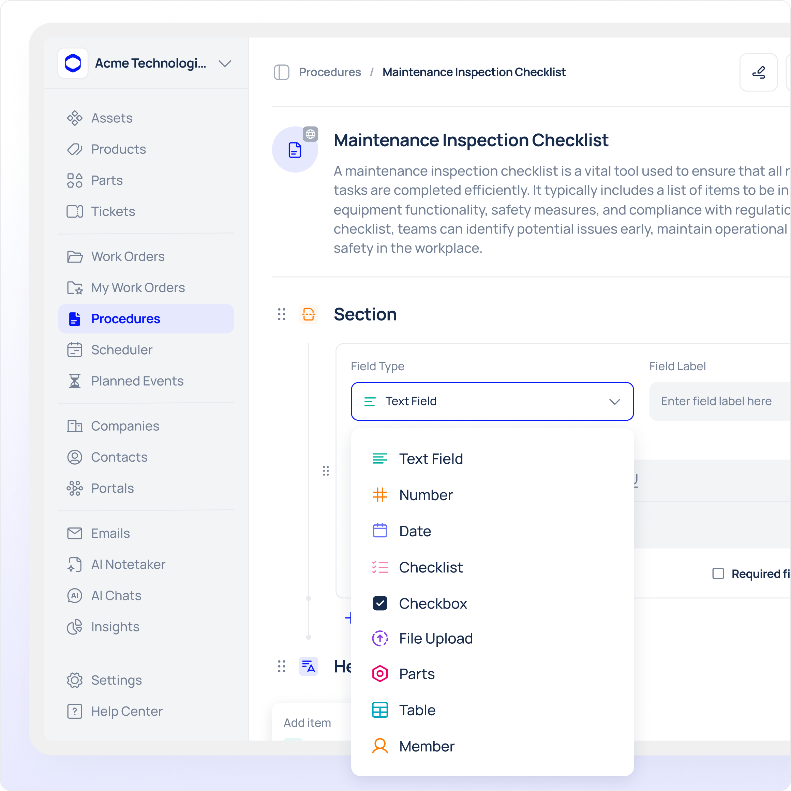Click the Acme Technologies logo icon
This screenshot has height=791, width=791.
click(x=73, y=63)
